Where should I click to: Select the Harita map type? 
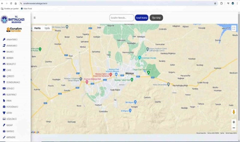point(37,28)
